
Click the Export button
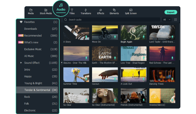coord(170,12)
